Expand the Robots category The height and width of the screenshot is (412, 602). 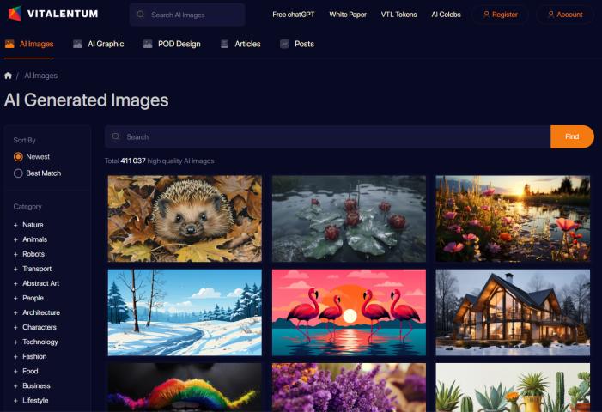(15, 254)
